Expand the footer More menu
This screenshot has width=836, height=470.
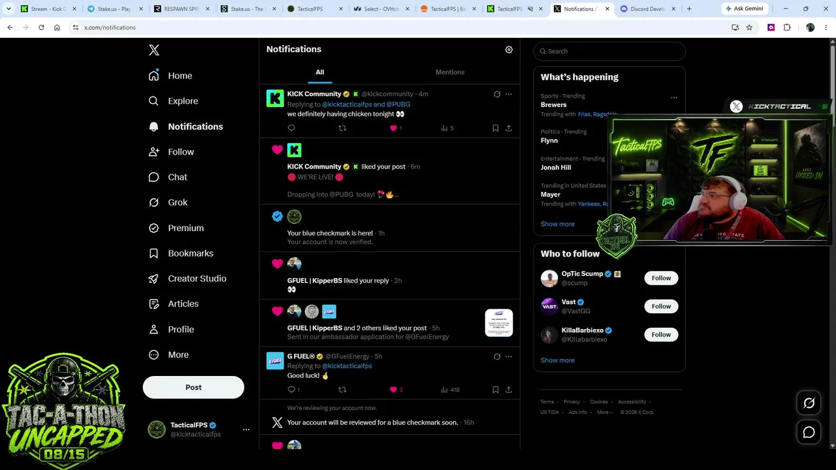(605, 412)
